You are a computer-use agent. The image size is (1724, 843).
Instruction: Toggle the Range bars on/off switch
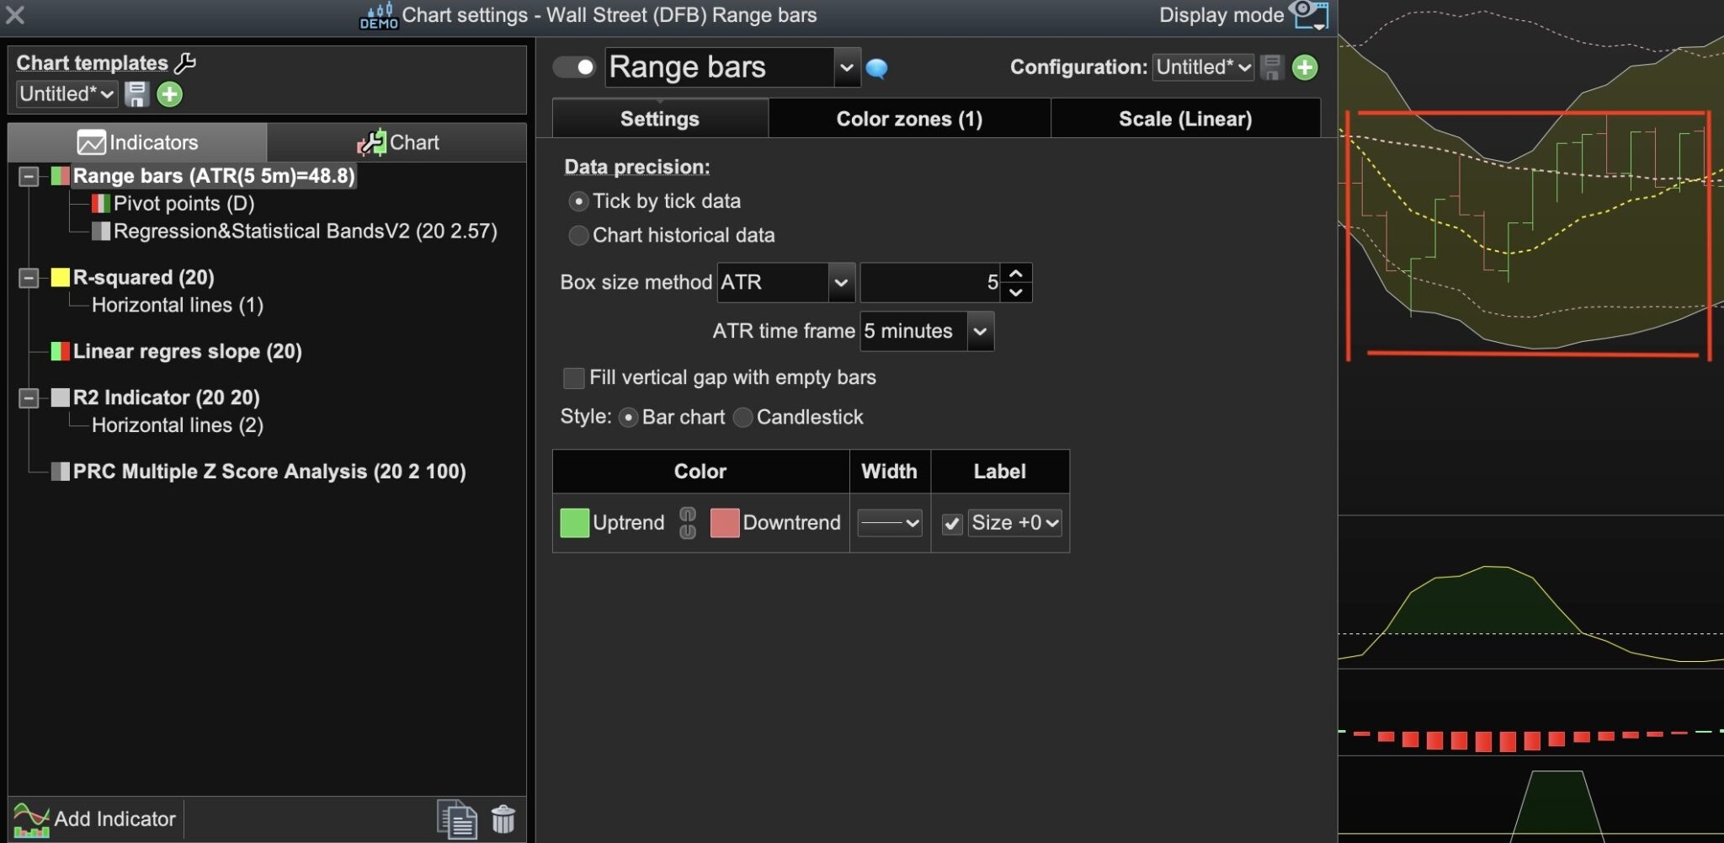575,67
